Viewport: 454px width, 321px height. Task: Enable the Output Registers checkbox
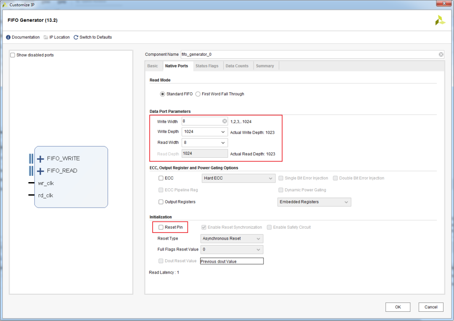[x=161, y=202]
